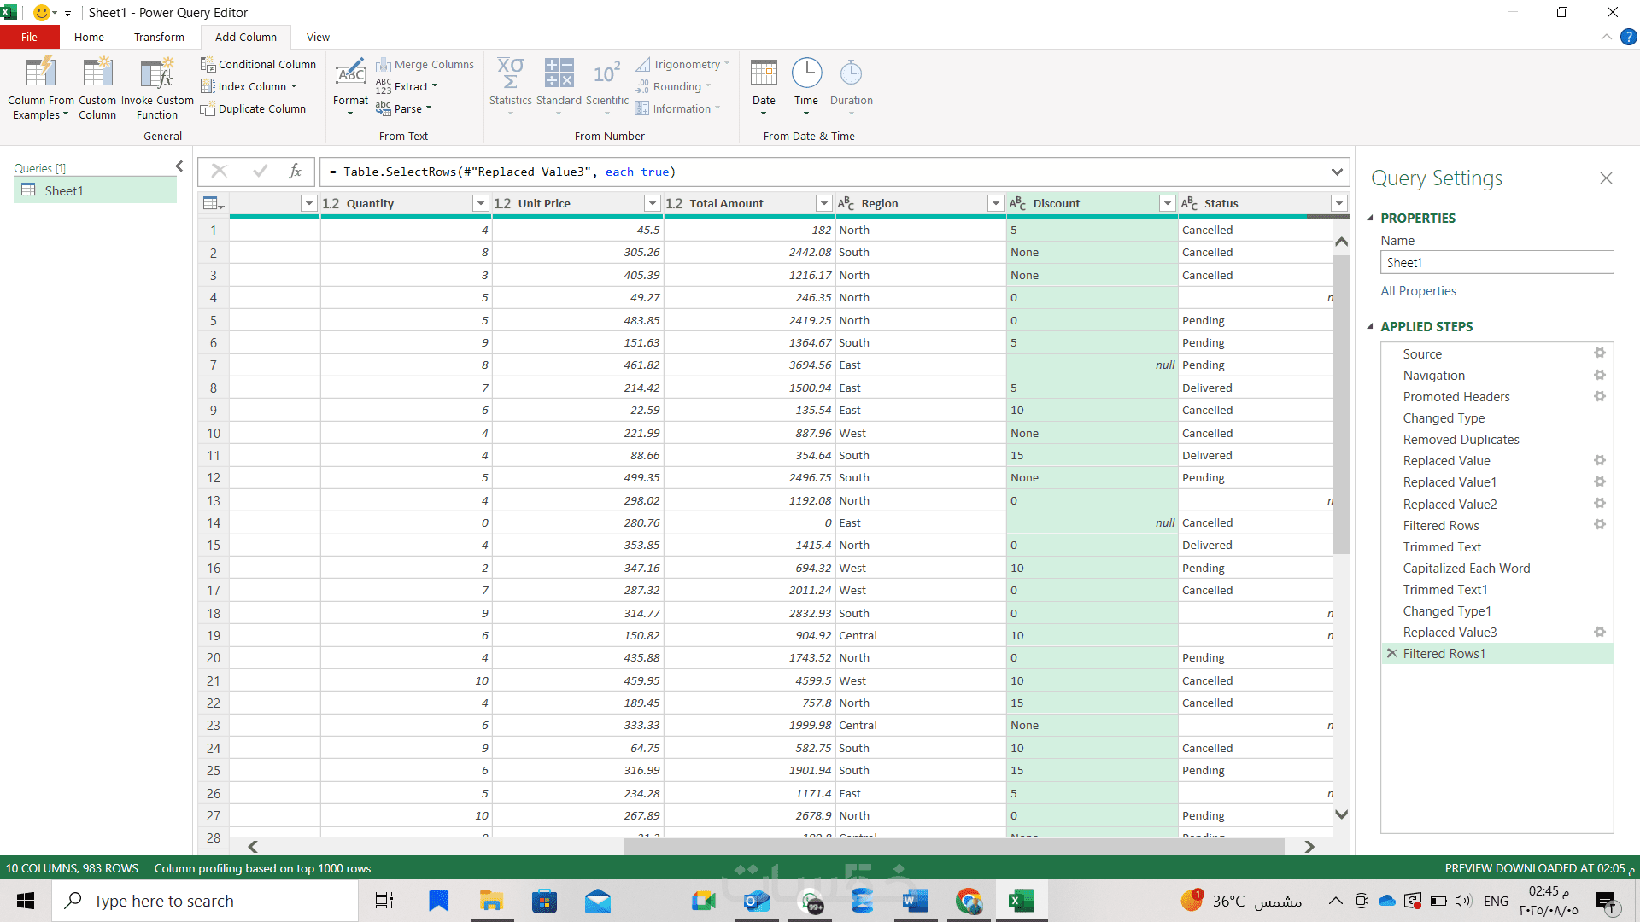
Task: Click the Format text icon
Action: pyautogui.click(x=350, y=74)
